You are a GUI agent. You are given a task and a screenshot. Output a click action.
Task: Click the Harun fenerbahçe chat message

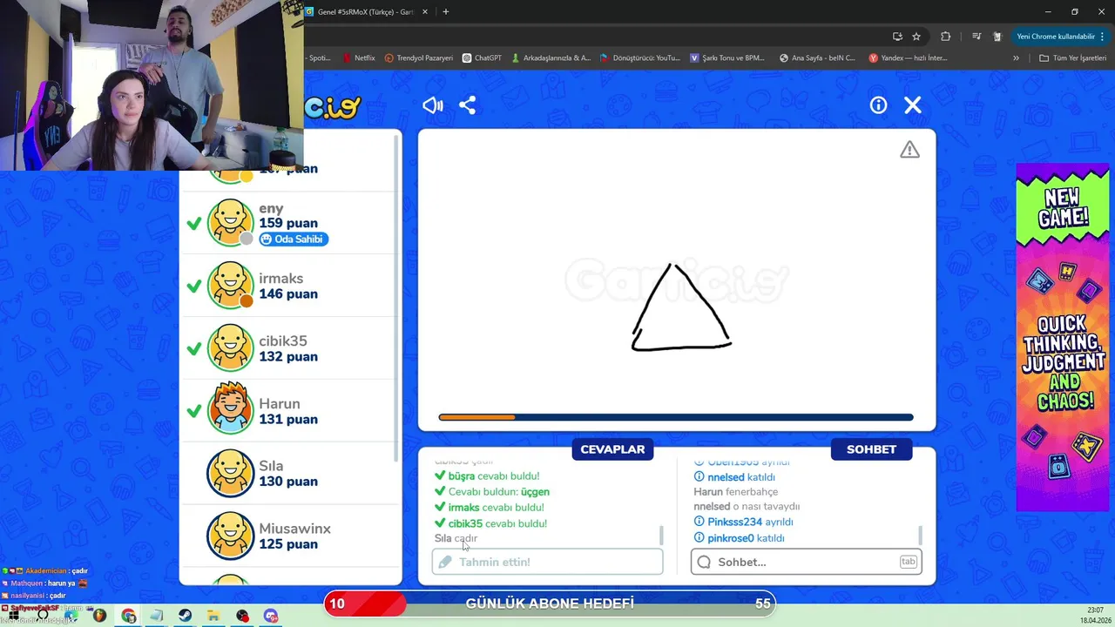736,492
